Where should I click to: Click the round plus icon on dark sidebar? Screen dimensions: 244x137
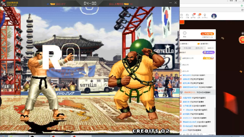(x=242, y=33)
